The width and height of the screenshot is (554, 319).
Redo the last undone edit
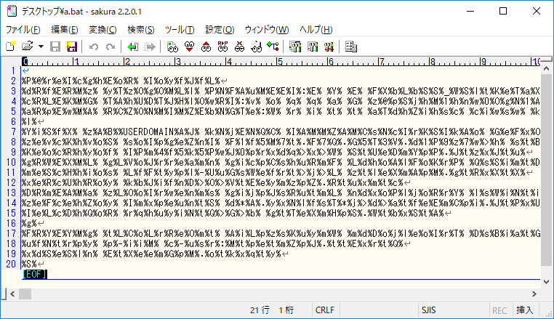pyautogui.click(x=111, y=47)
